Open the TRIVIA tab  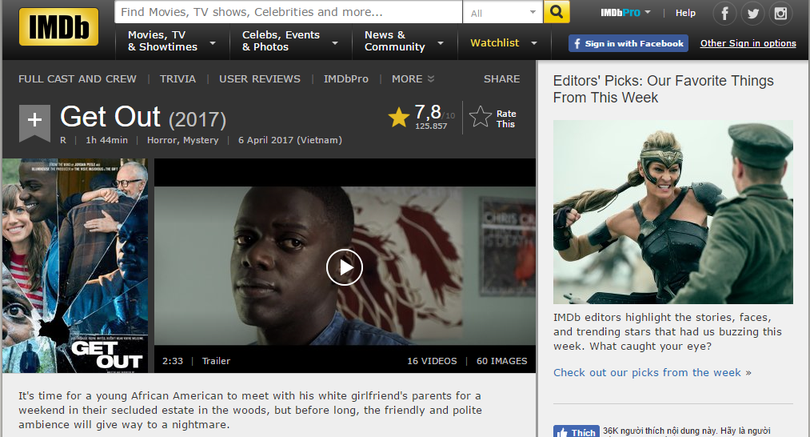[178, 79]
